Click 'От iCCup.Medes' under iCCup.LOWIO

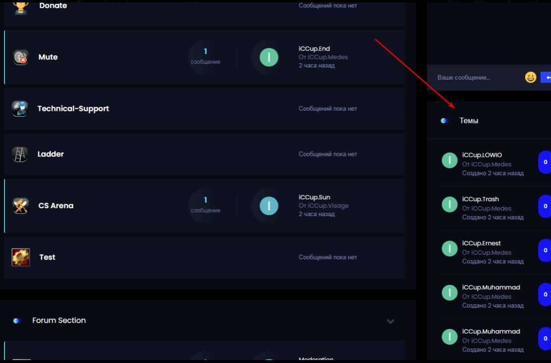[487, 165]
